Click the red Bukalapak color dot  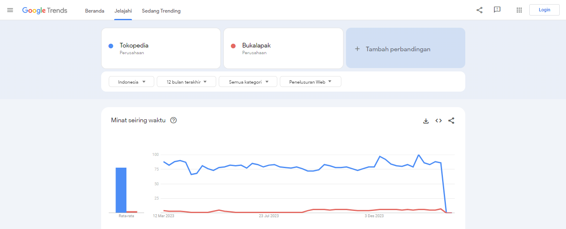click(x=233, y=46)
